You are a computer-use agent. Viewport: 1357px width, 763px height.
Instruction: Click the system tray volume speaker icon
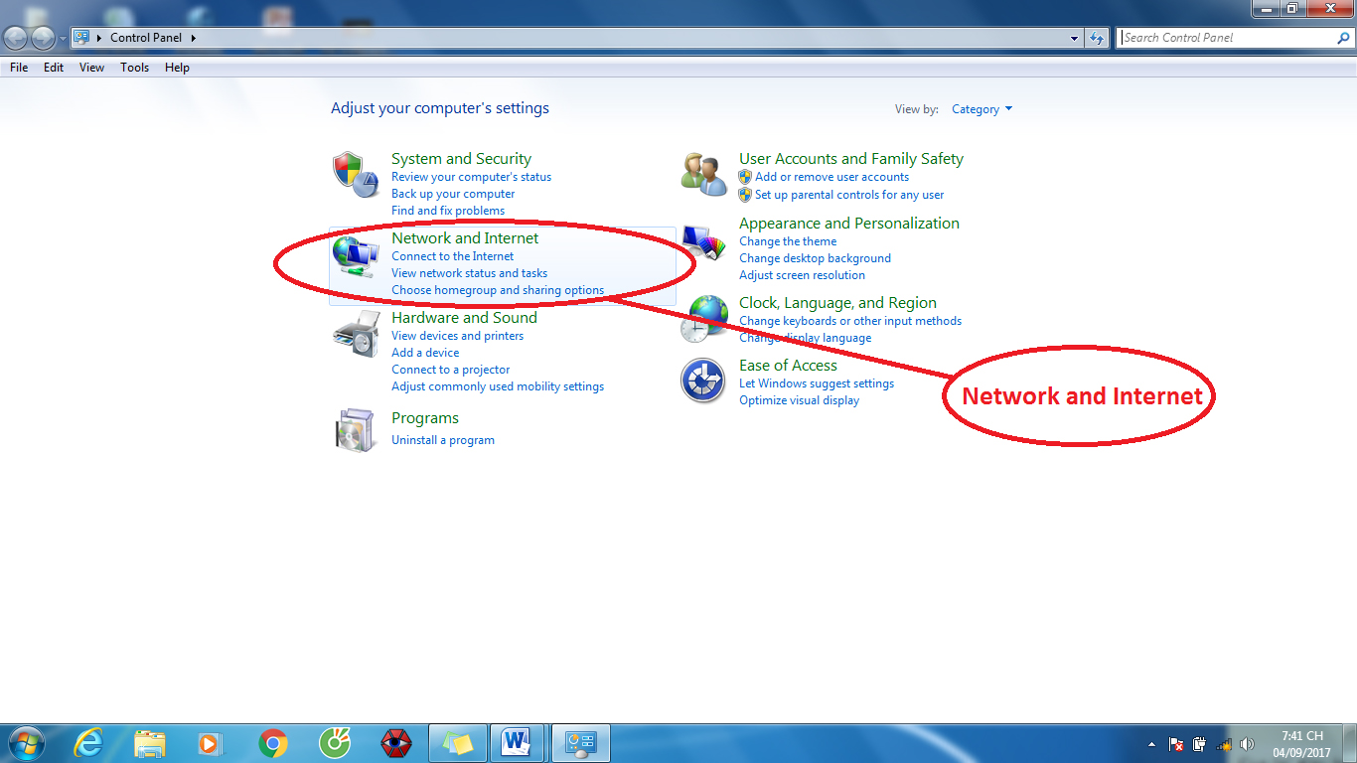(x=1247, y=744)
